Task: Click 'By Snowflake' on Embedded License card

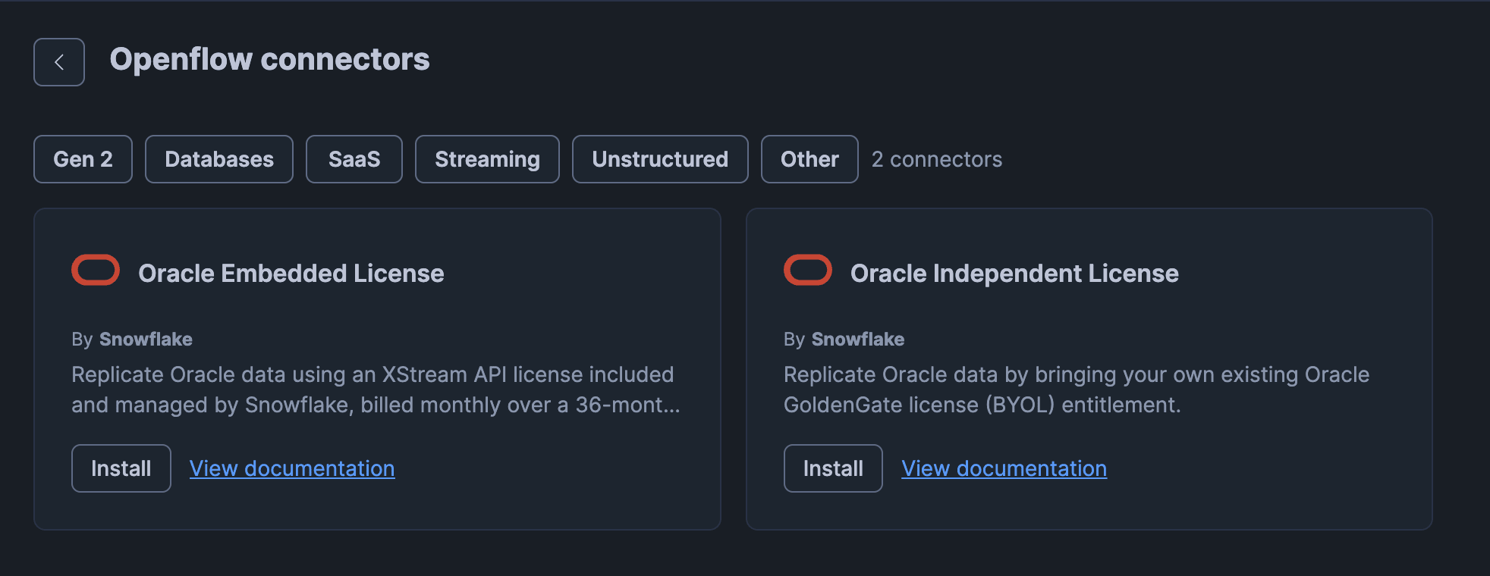Action: [x=132, y=339]
